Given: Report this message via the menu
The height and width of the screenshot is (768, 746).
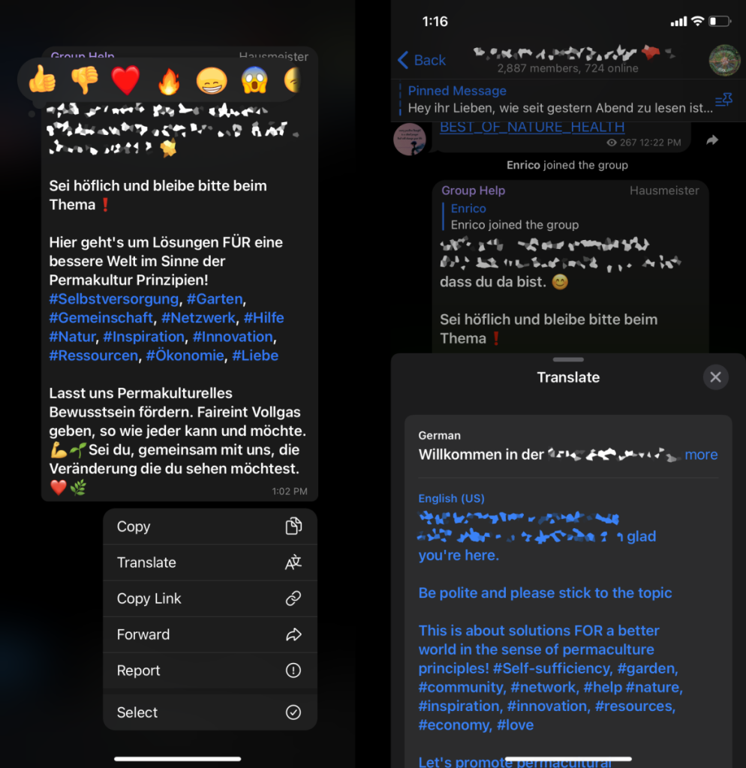Looking at the screenshot, I should 210,670.
